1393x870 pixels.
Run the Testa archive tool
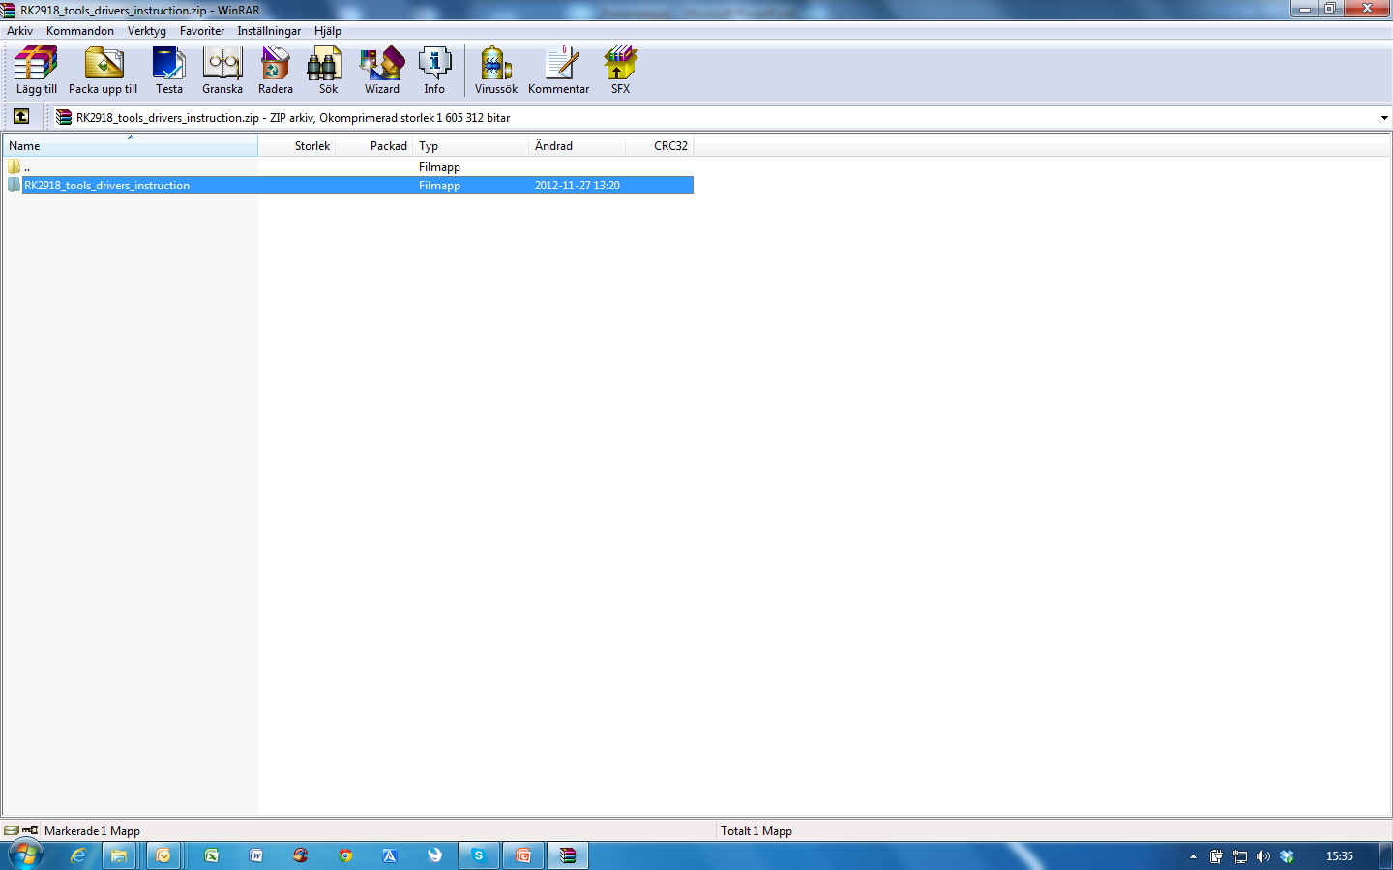(x=169, y=71)
